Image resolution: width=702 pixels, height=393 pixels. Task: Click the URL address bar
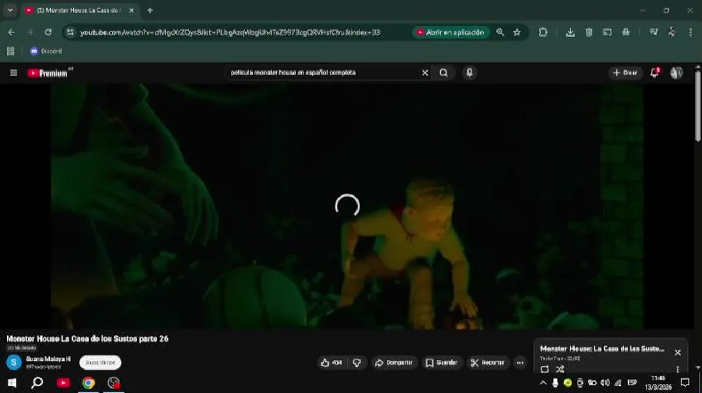[x=230, y=32]
